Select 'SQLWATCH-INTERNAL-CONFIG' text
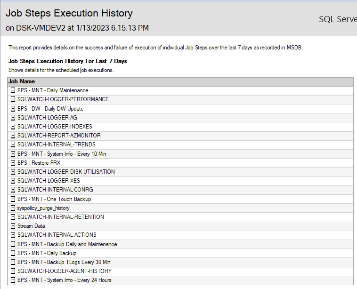The image size is (357, 289). (55, 190)
